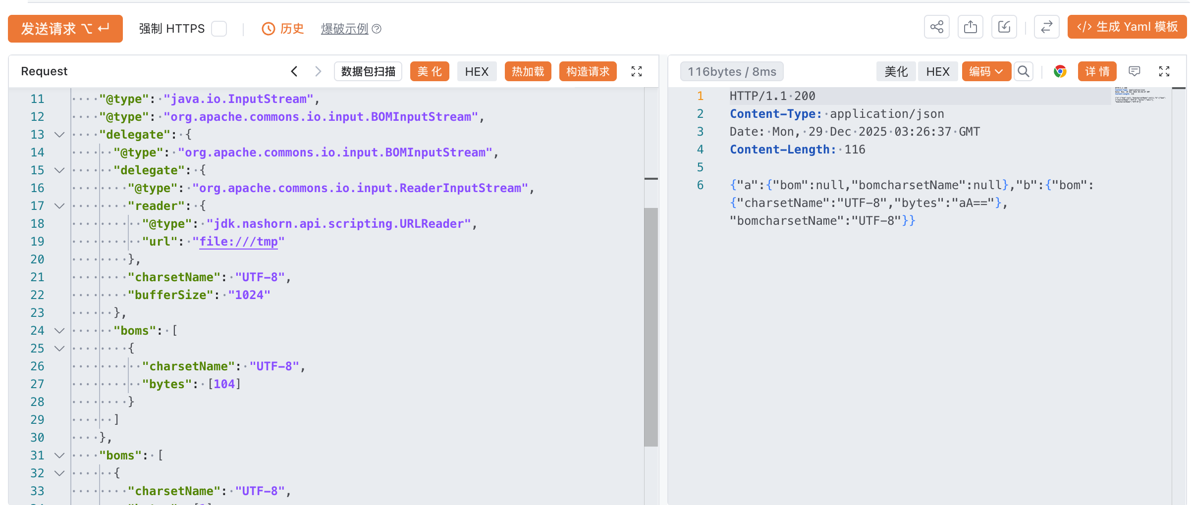The width and height of the screenshot is (1191, 505).
Task: Click "bomcharsetName":"UTF-8" in response body
Action: 815,221
